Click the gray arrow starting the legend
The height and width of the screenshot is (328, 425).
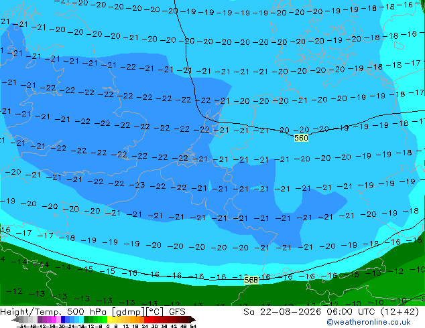tap(15, 319)
